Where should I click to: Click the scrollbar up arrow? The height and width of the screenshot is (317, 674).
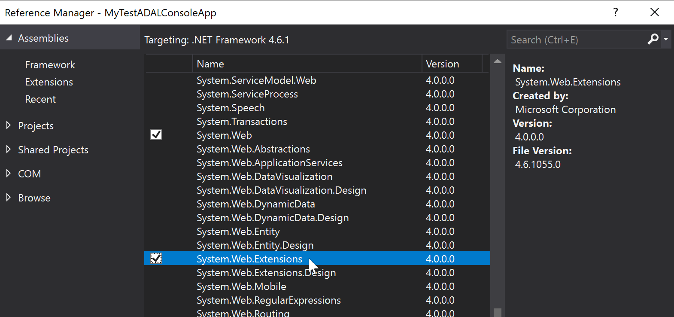tap(498, 61)
